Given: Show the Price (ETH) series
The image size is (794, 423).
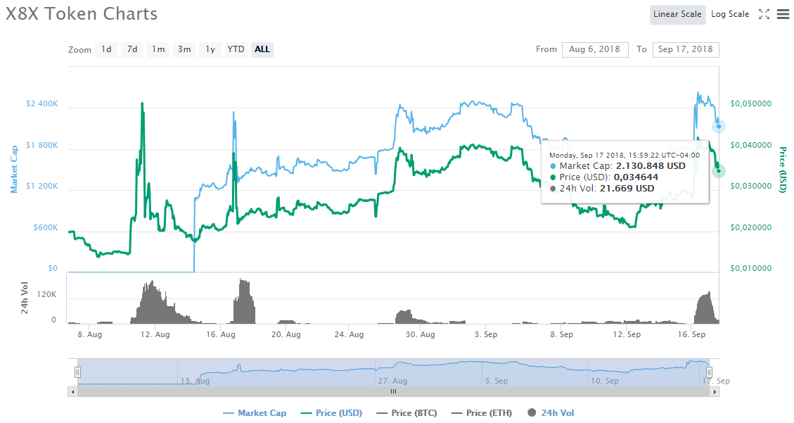Looking at the screenshot, I should [x=482, y=413].
